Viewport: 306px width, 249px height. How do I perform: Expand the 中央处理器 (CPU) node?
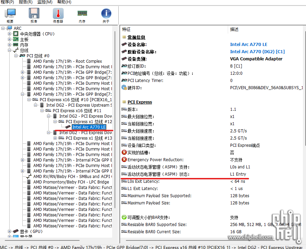click(9, 34)
